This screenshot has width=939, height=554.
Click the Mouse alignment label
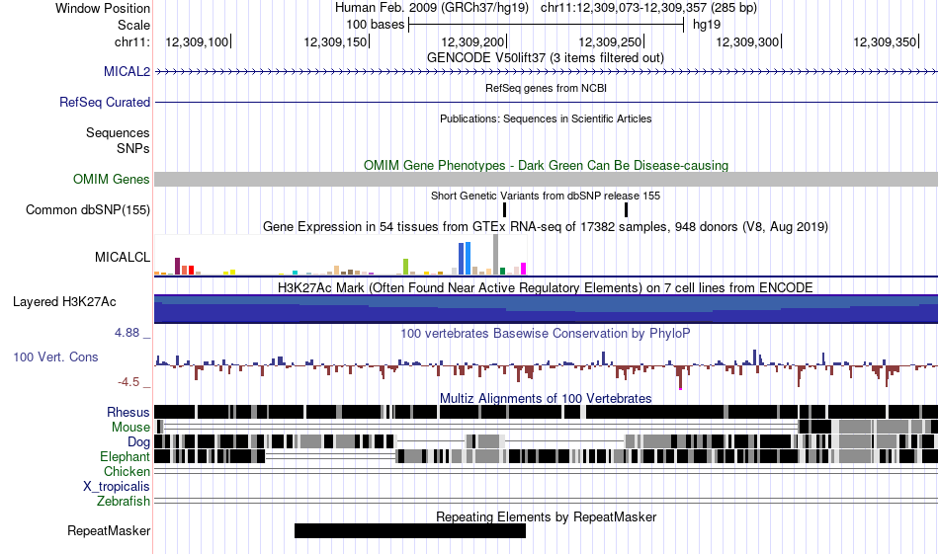[130, 428]
